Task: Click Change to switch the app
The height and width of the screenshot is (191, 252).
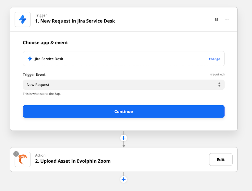Action: [x=214, y=59]
